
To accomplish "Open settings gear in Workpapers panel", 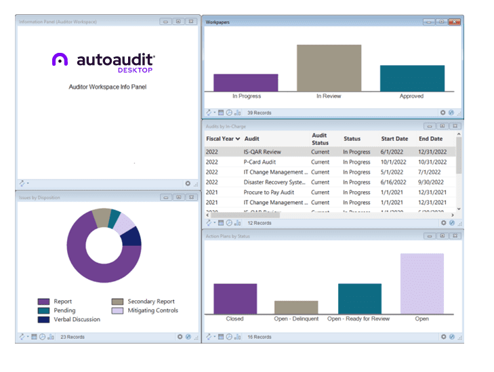I will (443, 112).
